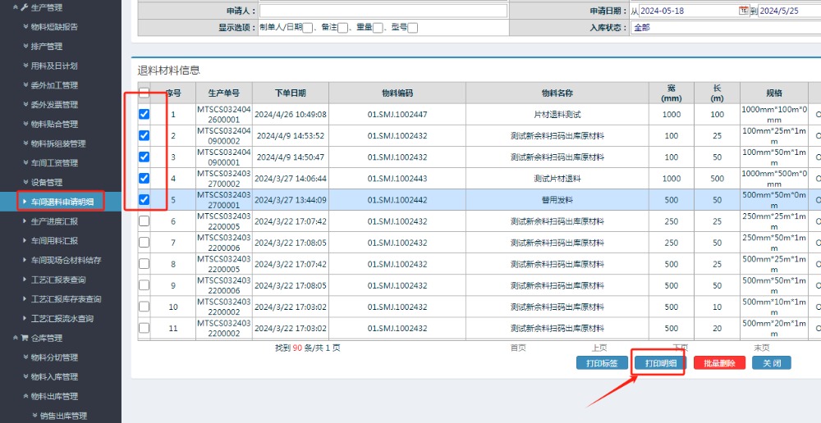Click the wrench icon beside 生产管理
Image resolution: width=821 pixels, height=423 pixels.
(x=24, y=7)
